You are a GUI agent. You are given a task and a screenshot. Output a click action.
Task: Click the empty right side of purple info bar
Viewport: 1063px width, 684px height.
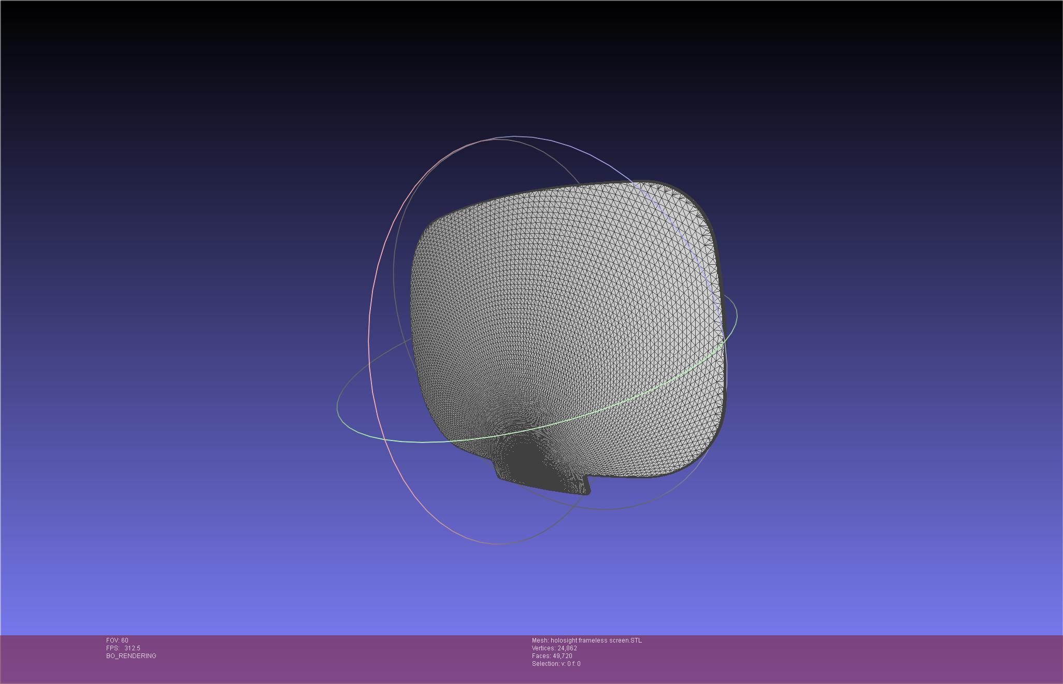coord(881,658)
